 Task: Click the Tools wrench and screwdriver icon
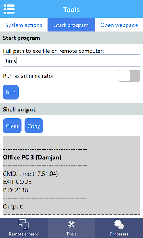click(71, 224)
